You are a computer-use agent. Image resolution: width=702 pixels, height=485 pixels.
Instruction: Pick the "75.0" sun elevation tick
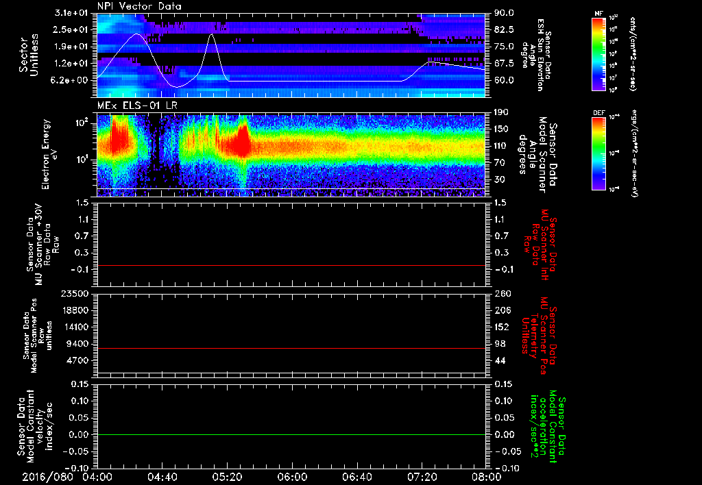tap(504, 47)
